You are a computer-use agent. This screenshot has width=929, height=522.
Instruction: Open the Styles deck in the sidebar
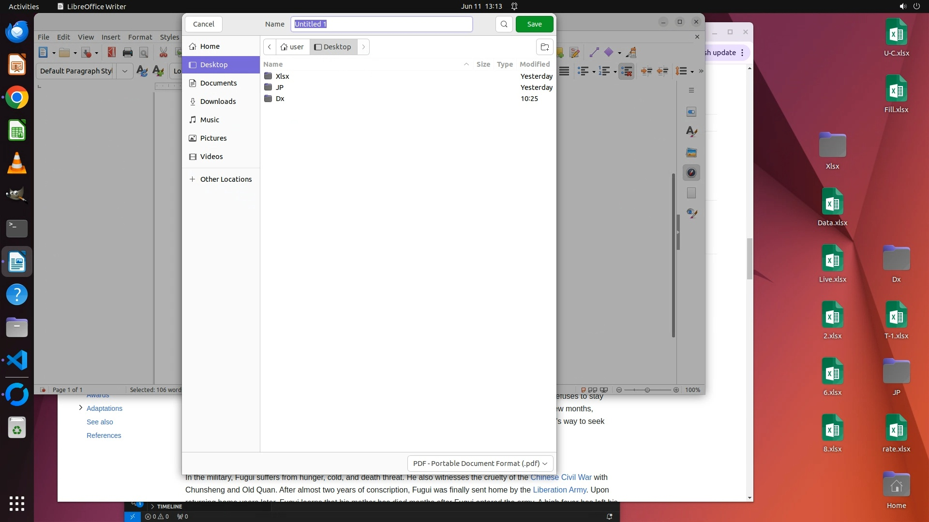(691, 132)
